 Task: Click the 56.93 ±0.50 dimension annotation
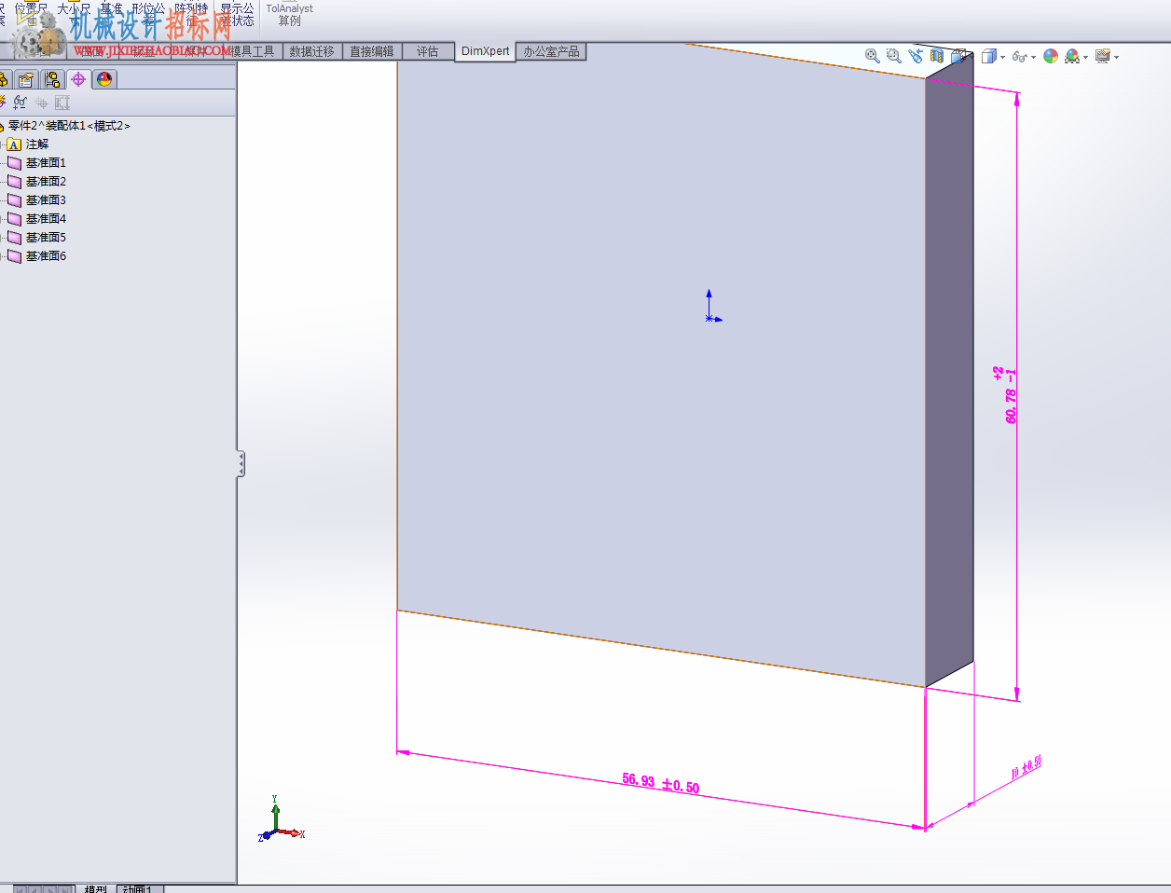660,783
